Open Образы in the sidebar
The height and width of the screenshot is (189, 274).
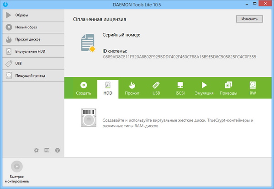[32, 15]
